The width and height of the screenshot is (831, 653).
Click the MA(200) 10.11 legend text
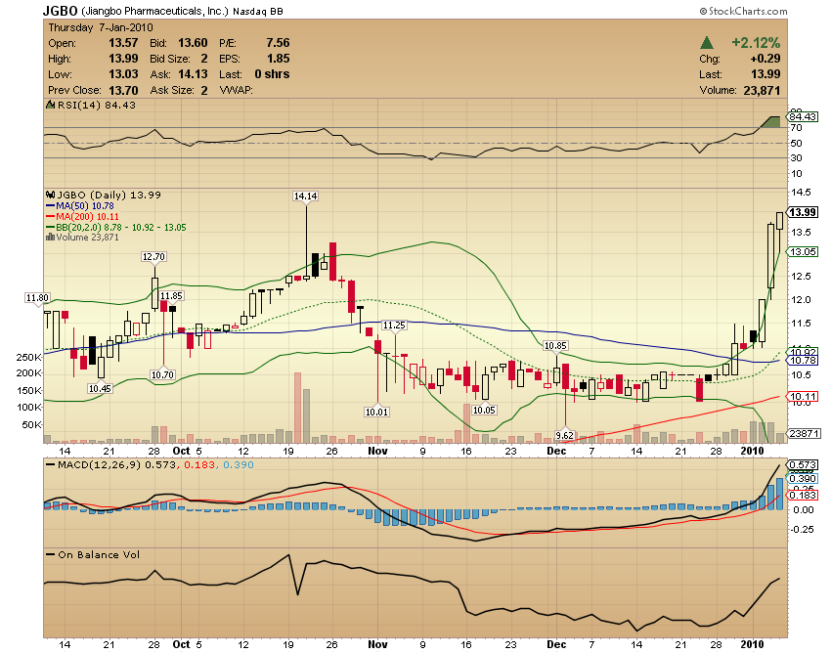point(87,216)
